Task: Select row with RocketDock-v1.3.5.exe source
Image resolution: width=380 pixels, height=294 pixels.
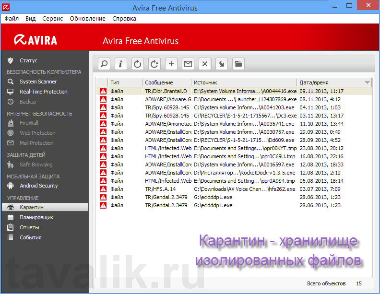Action: [234, 173]
